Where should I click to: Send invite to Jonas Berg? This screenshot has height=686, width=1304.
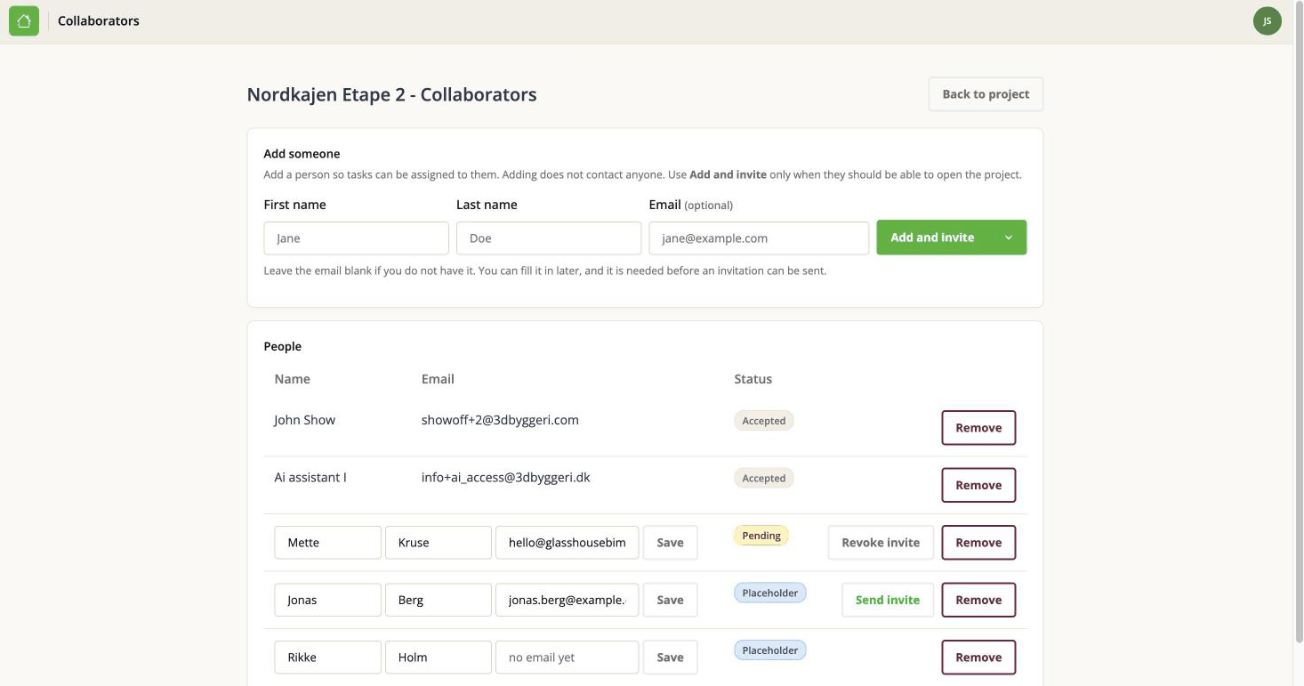(888, 600)
